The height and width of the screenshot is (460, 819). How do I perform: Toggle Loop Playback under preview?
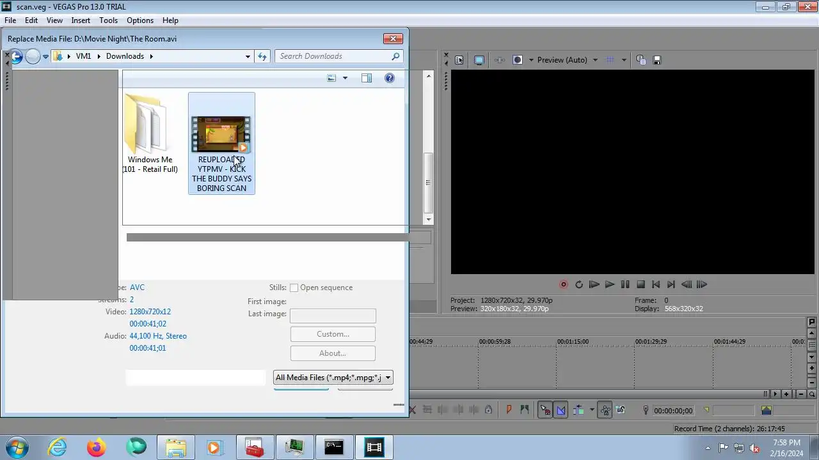pos(578,285)
